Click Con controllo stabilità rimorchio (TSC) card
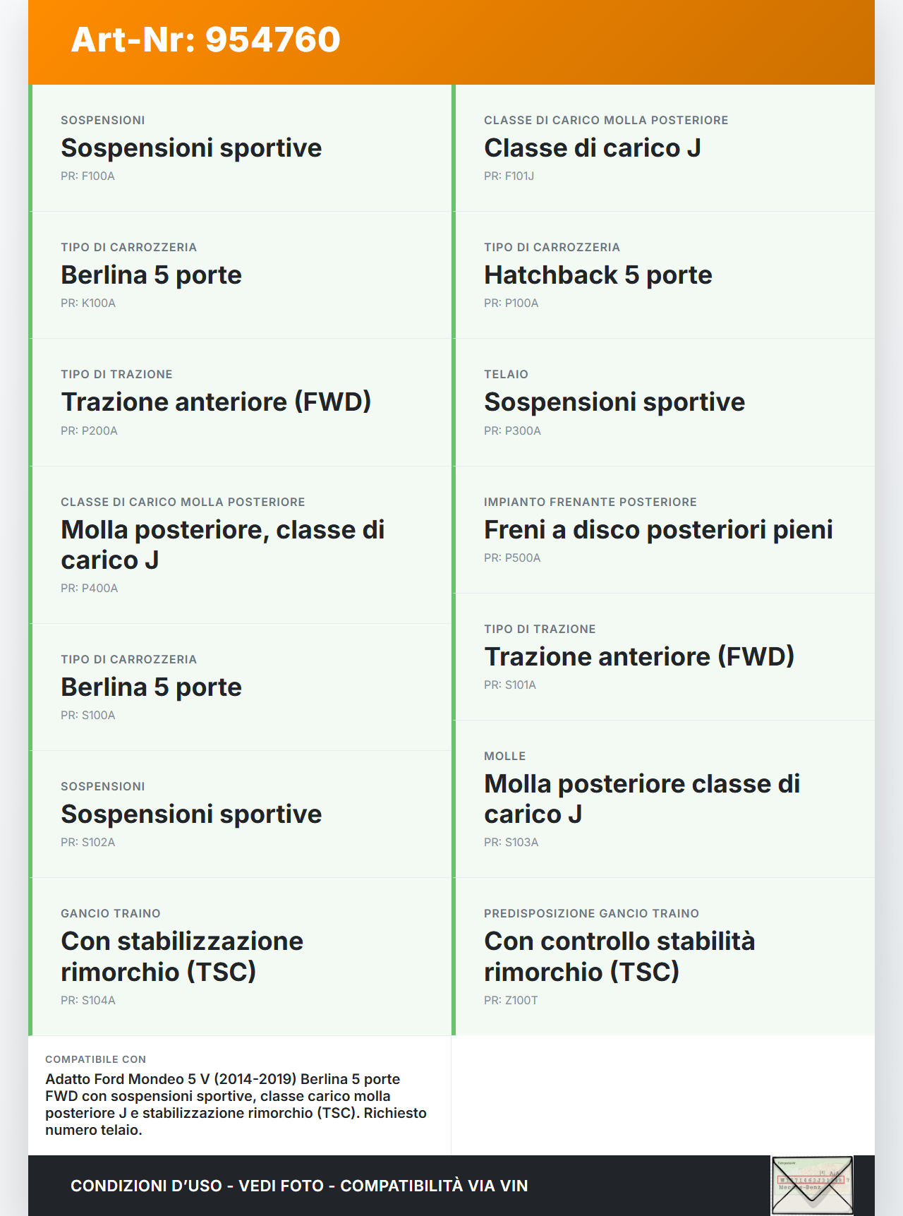Image resolution: width=903 pixels, height=1216 pixels. (x=663, y=956)
